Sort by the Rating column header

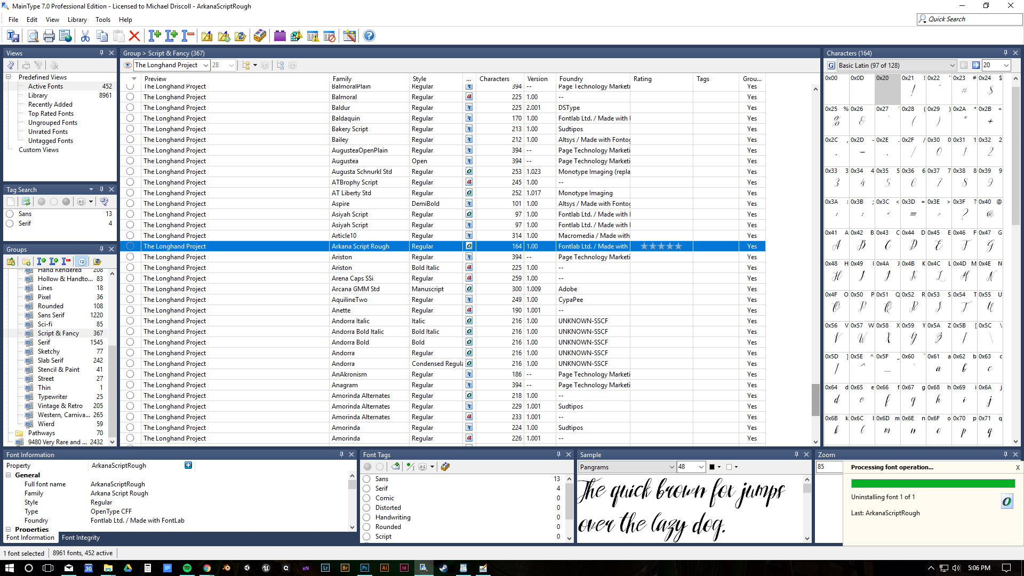coord(662,78)
